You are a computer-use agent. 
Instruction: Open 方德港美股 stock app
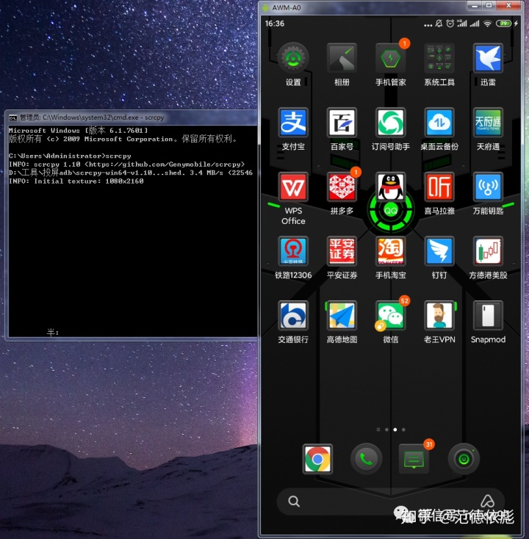488,251
